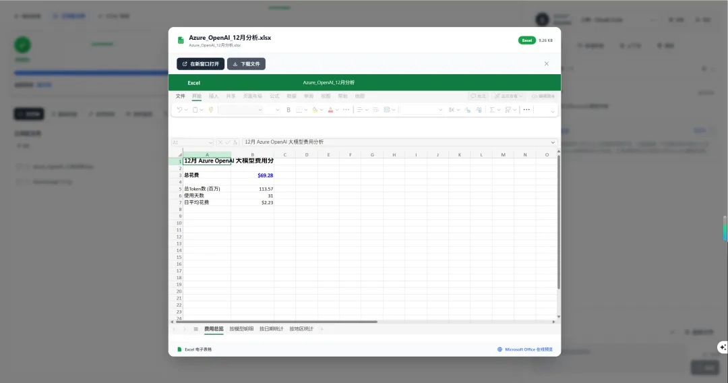The width and height of the screenshot is (728, 383).
Task: Select the Format Painter icon
Action: pyautogui.click(x=211, y=110)
